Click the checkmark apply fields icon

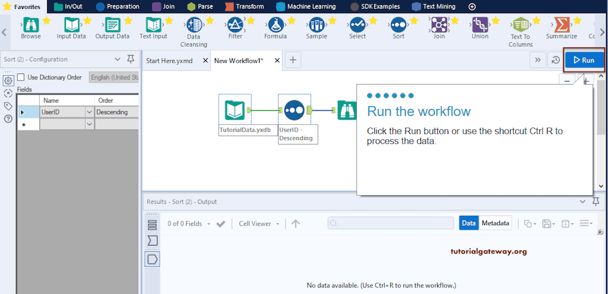221,224
